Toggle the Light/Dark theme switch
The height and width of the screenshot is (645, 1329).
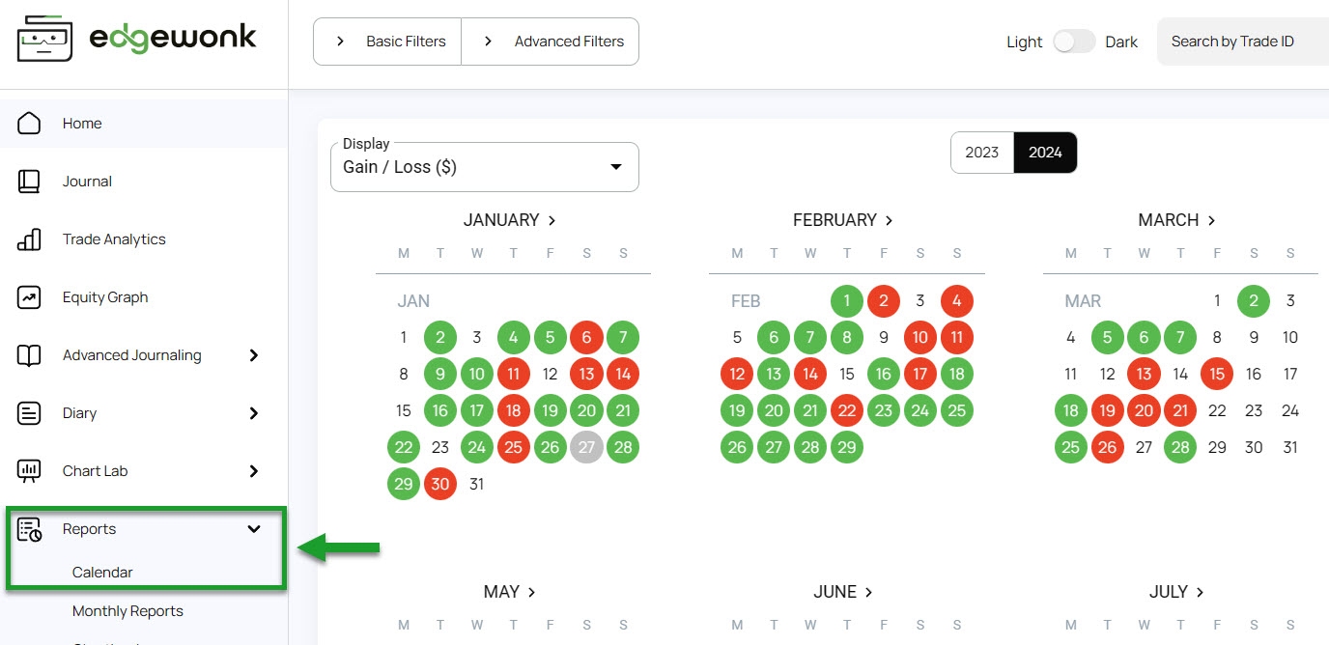tap(1074, 42)
